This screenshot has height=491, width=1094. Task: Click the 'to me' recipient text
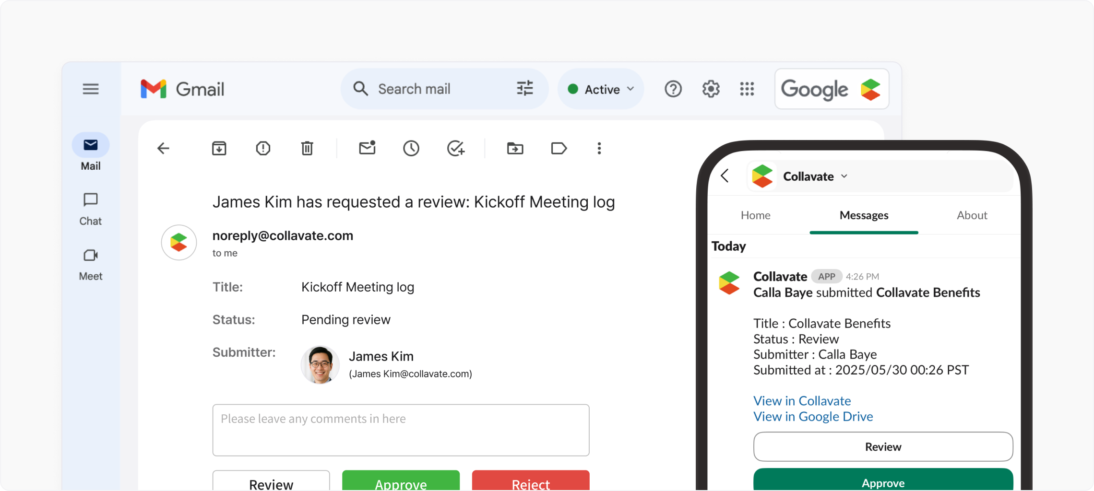(225, 253)
